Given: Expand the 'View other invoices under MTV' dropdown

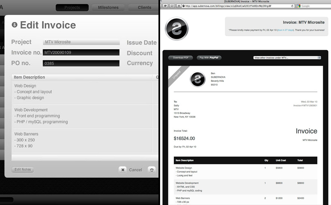Looking at the screenshot, I should tap(287, 58).
